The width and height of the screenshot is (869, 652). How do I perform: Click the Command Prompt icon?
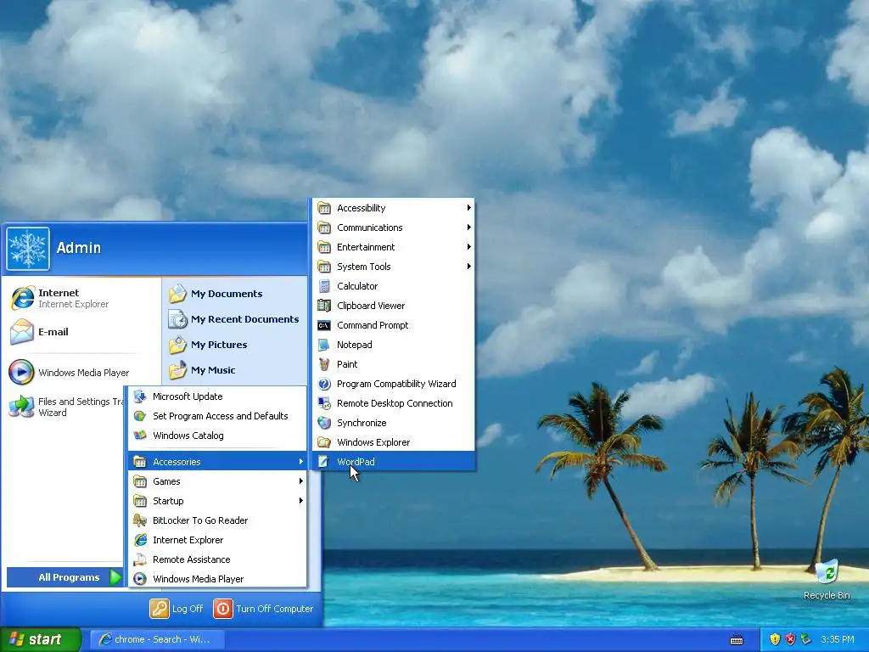pos(324,325)
